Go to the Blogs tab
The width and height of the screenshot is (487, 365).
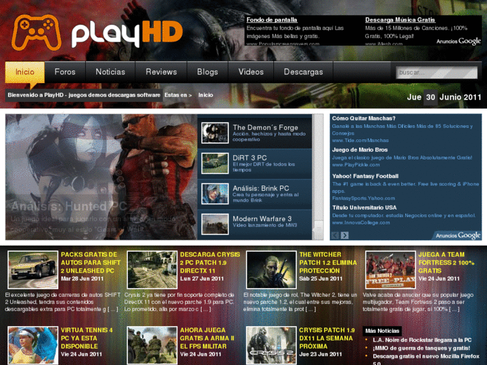point(208,72)
